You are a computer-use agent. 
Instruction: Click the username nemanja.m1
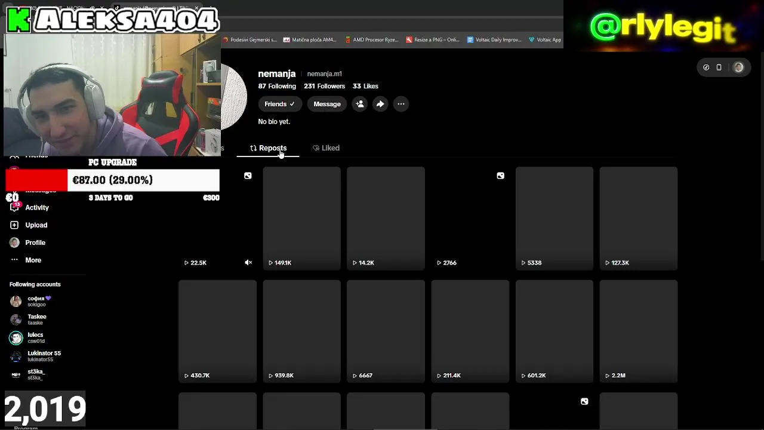tap(324, 74)
